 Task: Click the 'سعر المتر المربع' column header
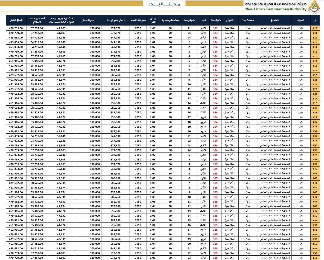pos(138,20)
